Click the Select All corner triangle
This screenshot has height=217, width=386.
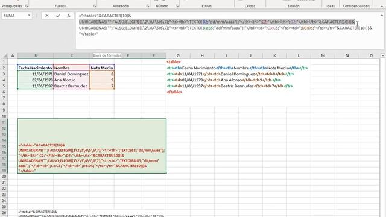[4, 56]
